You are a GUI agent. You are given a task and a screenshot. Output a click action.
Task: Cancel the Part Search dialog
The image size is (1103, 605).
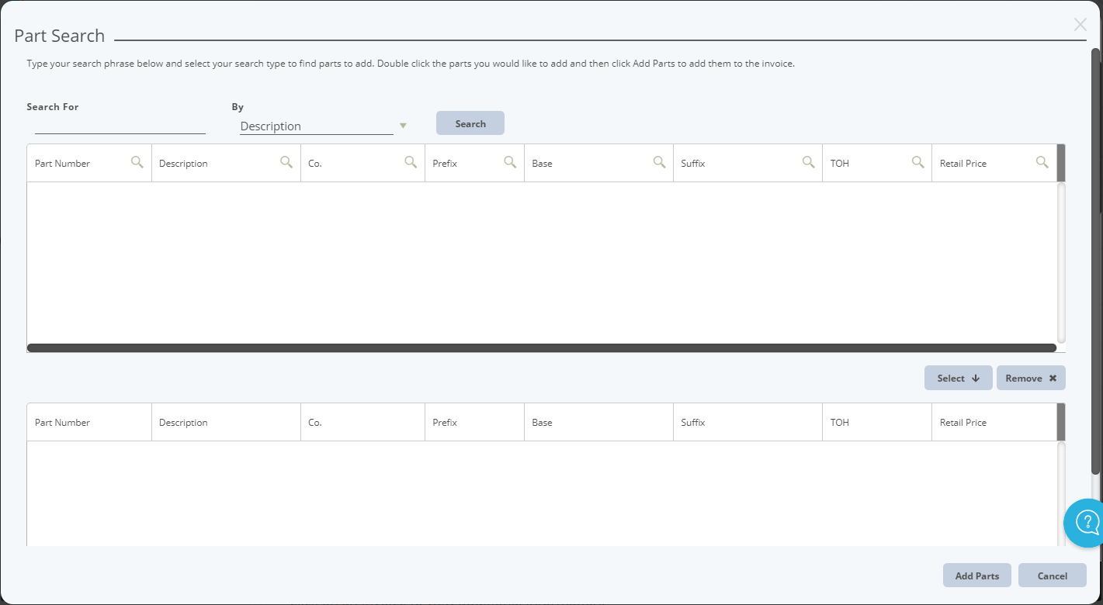pyautogui.click(x=1053, y=575)
